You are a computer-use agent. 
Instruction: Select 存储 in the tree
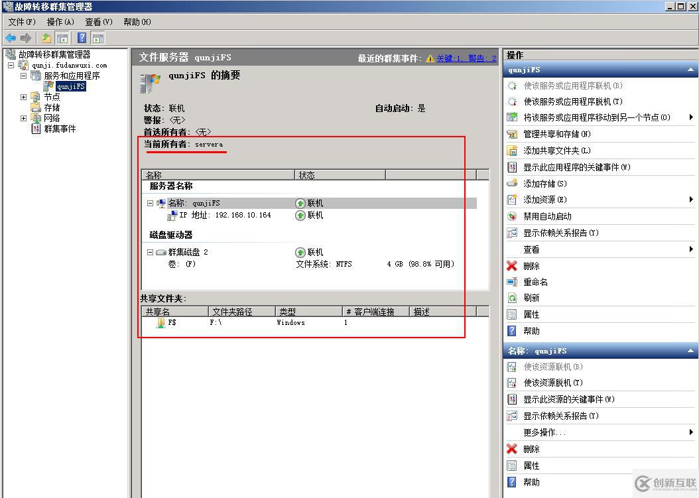52,107
